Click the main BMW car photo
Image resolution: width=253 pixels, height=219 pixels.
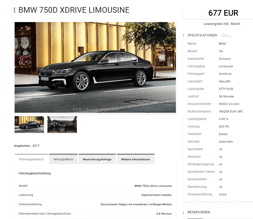click(x=95, y=68)
